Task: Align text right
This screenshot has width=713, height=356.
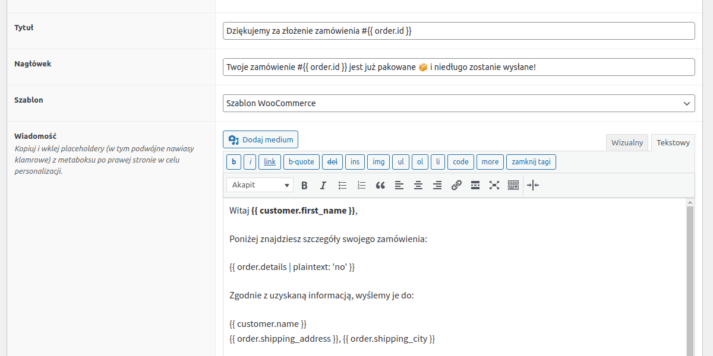Action: (x=437, y=185)
